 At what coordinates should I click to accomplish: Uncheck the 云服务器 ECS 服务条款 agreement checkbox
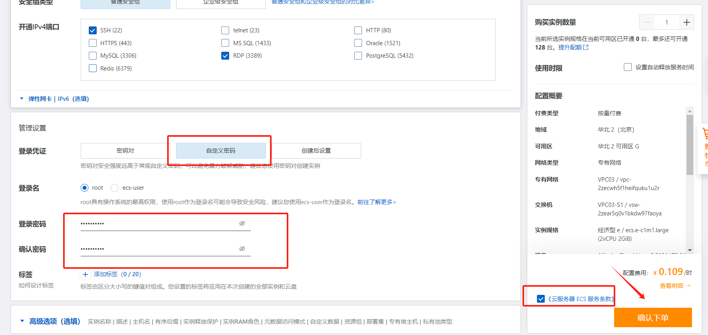pyautogui.click(x=541, y=299)
